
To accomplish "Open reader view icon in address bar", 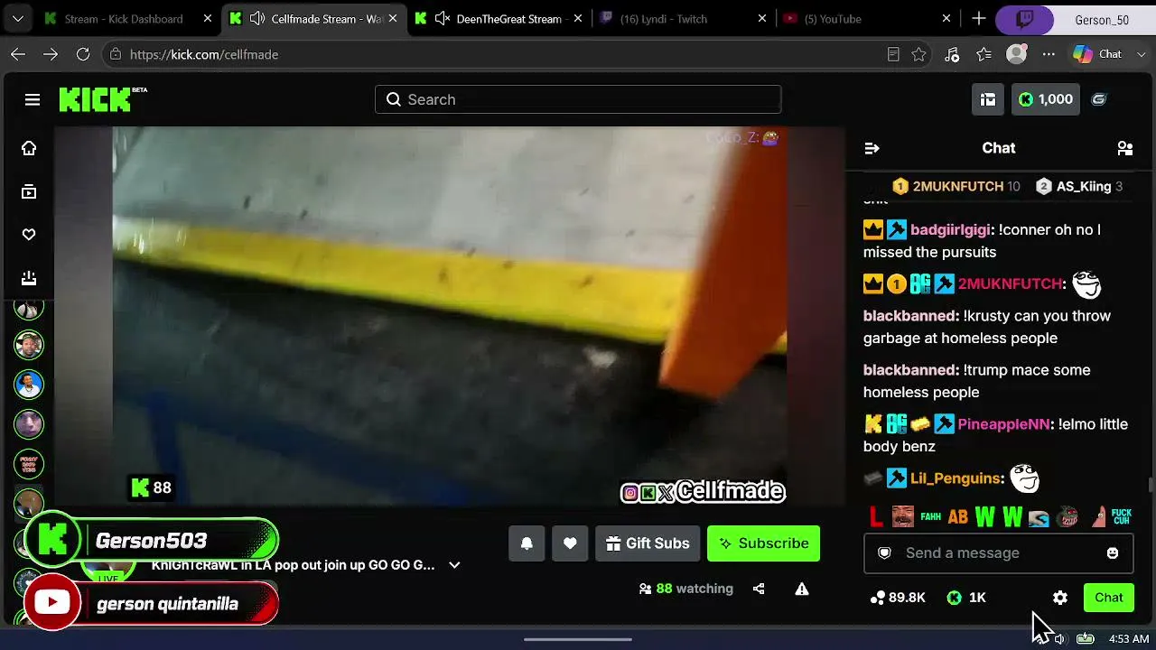I will 893,54.
